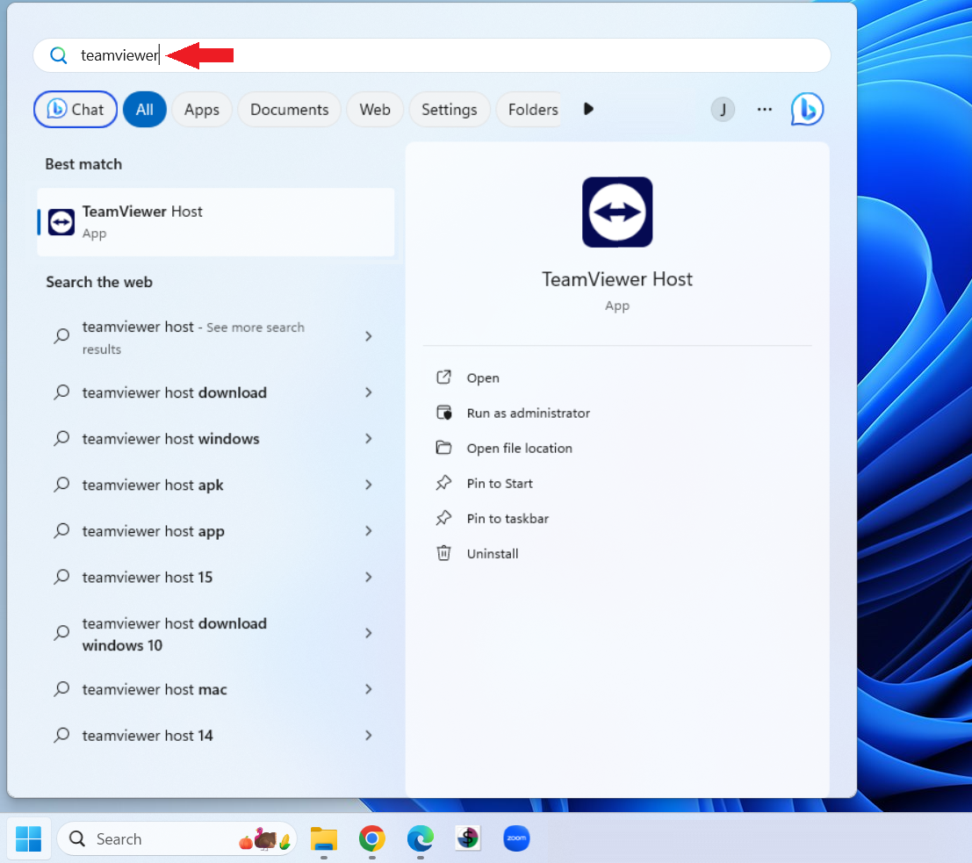The height and width of the screenshot is (863, 972).
Task: Expand chevron next to teamviewer host mac
Action: tap(369, 689)
